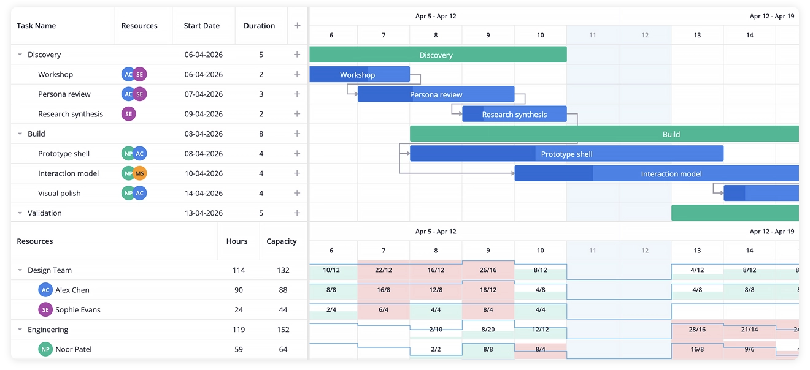Click Engineering 28/16 load cell

697,330
